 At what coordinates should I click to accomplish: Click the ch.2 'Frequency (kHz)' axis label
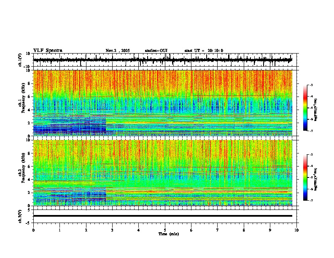pos(23,168)
